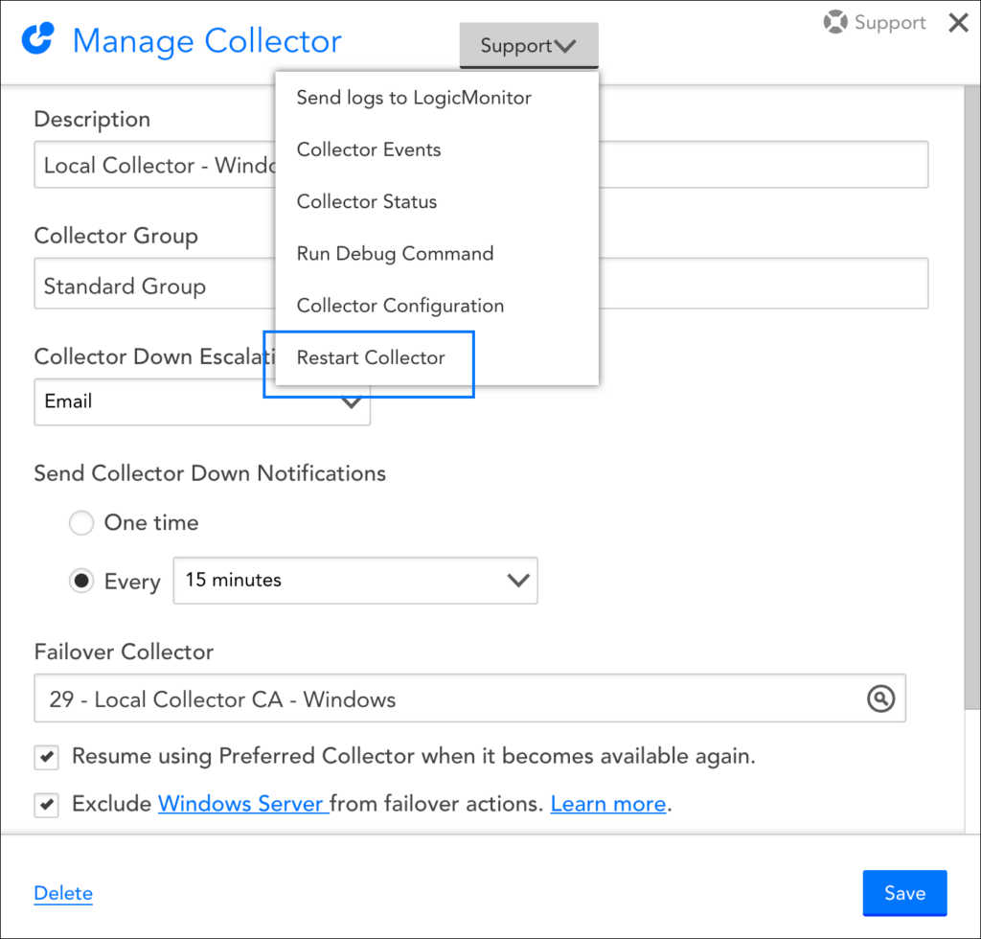981x939 pixels.
Task: Open Collector Status menu entry
Action: (367, 201)
